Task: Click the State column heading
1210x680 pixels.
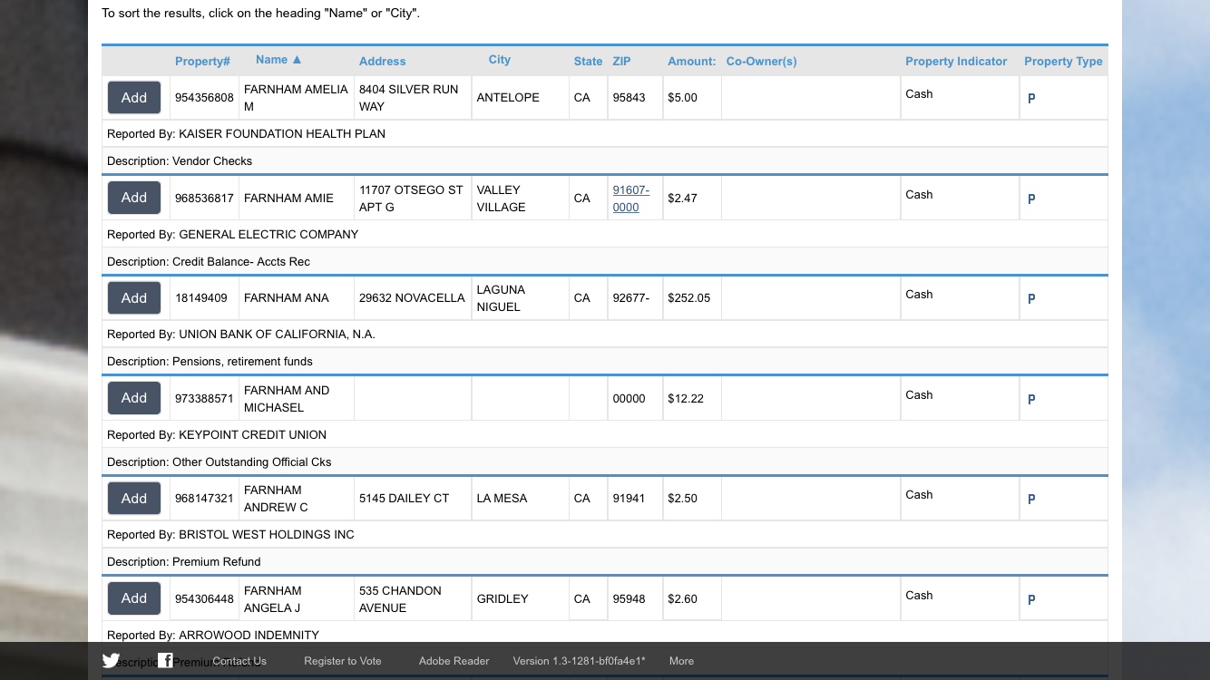Action: click(x=588, y=62)
